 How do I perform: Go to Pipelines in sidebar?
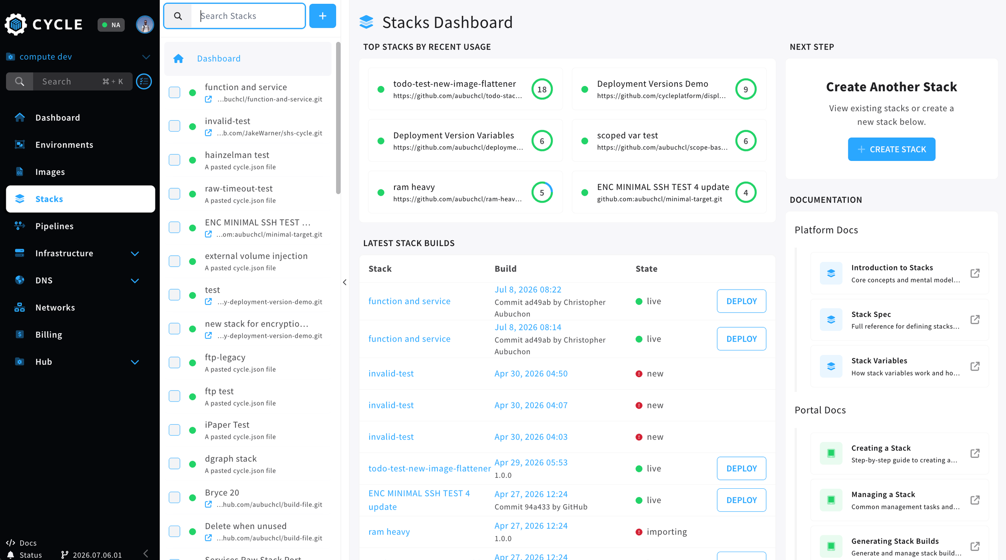54,226
